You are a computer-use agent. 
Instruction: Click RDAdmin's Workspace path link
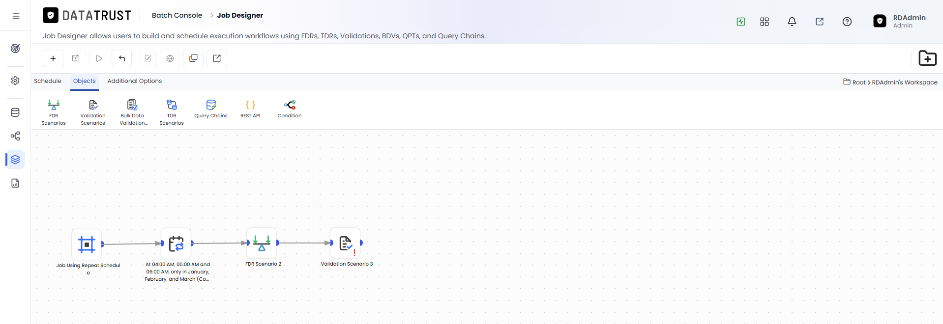click(x=905, y=82)
